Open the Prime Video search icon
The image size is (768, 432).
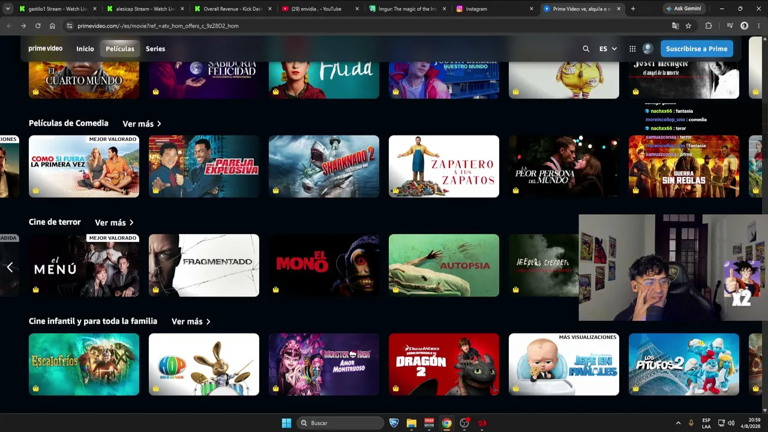pos(586,49)
